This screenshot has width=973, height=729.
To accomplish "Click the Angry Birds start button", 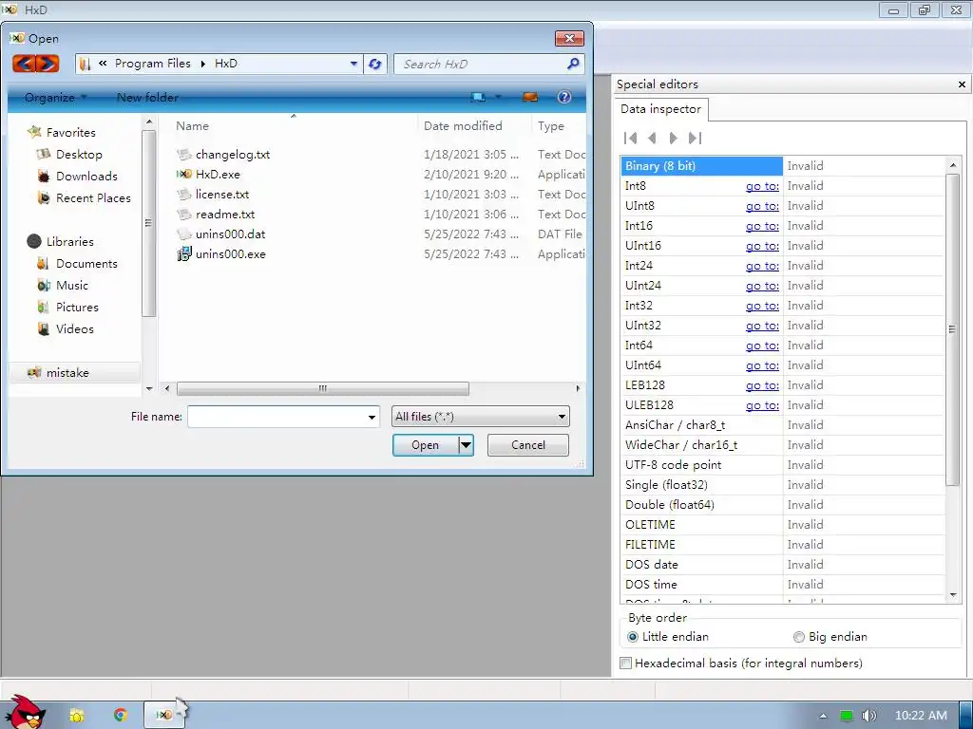I will [25, 713].
